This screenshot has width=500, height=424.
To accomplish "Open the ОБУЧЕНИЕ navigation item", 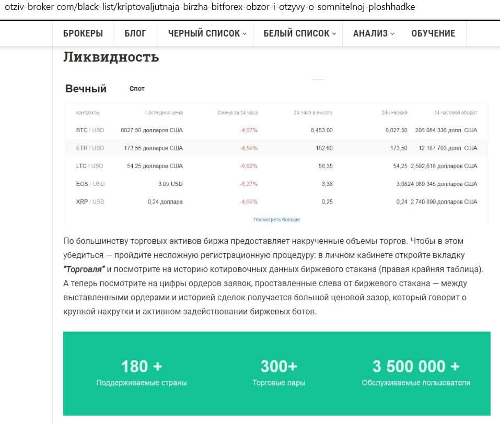I will click(433, 33).
